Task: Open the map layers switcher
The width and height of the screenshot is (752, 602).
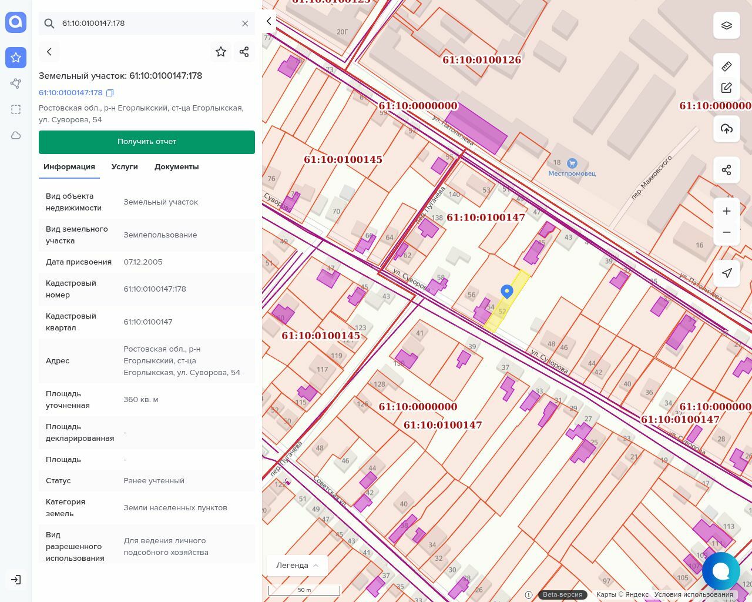Action: pos(727,25)
